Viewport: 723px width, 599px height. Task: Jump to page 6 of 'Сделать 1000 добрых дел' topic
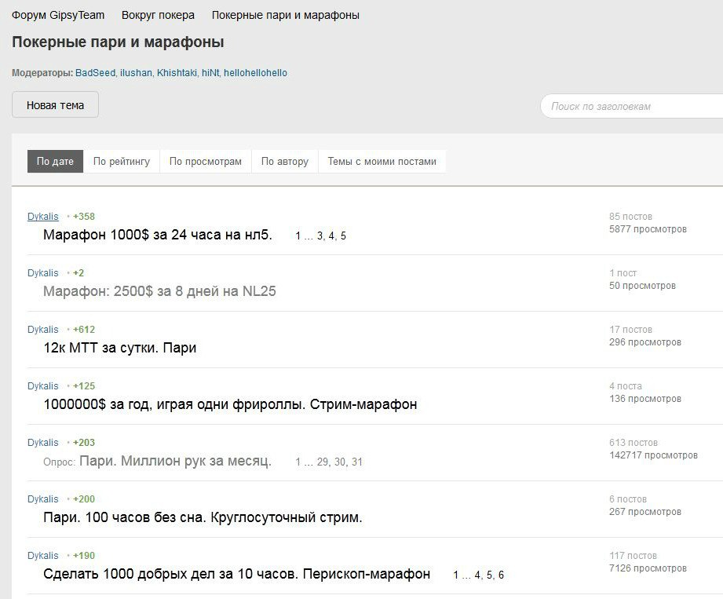(501, 575)
